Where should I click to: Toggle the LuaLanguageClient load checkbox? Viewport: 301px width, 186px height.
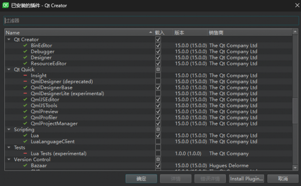coord(158,142)
